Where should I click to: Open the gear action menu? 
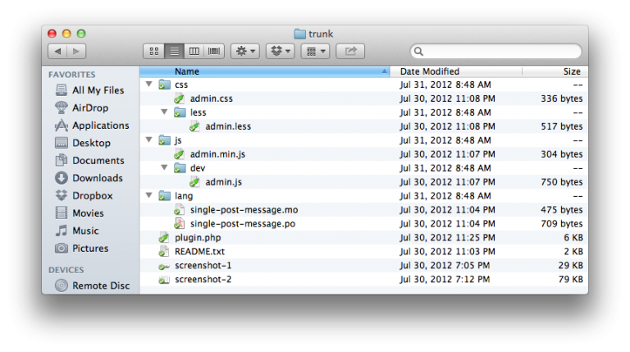[x=245, y=51]
